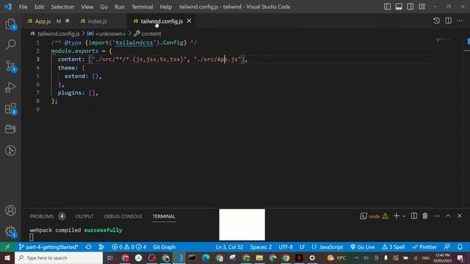Screen dimensions: 470x264
Task: Open the Project Manager folder icon in activity bar
Action: click(x=10, y=129)
